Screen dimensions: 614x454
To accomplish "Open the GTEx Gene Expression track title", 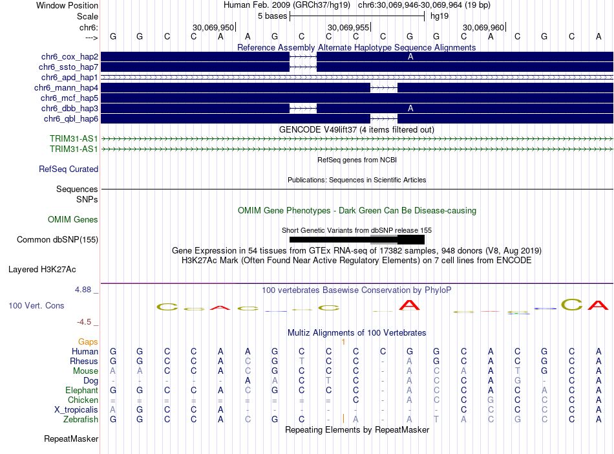I will [x=357, y=251].
